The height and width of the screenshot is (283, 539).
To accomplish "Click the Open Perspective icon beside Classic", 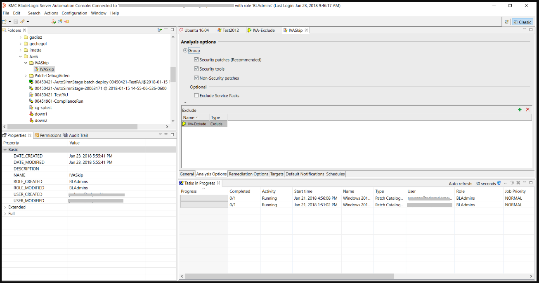I will coord(506,22).
